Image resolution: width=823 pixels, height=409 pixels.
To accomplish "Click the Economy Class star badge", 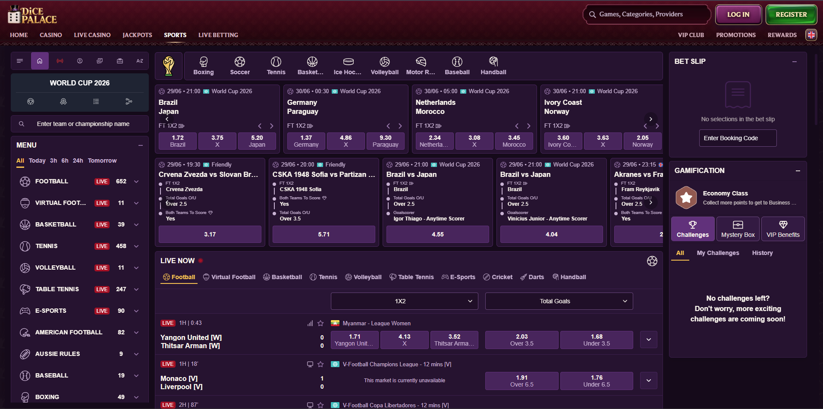I will pos(686,198).
